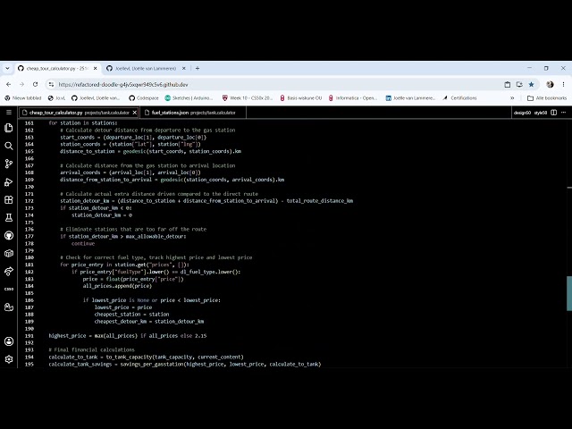Click the install app icon in address bar
This screenshot has width=572, height=429.
click(x=519, y=84)
